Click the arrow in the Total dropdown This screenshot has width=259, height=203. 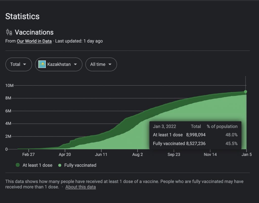(25, 64)
